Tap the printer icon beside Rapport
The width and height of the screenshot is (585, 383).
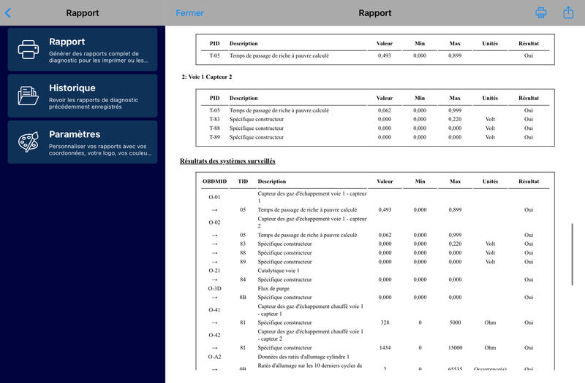pos(29,50)
